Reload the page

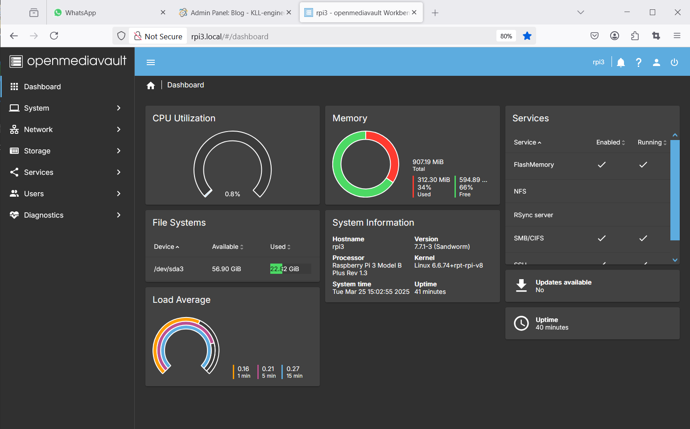pos(54,36)
